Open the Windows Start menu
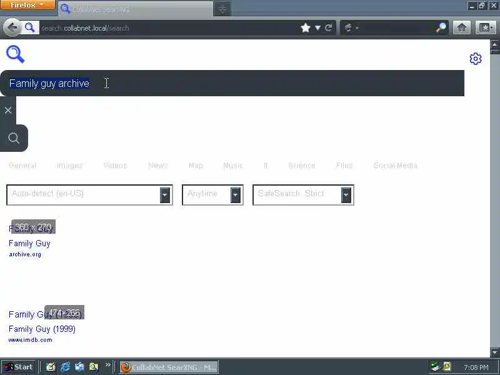Screen dimensions: 500x375 tap(19, 367)
